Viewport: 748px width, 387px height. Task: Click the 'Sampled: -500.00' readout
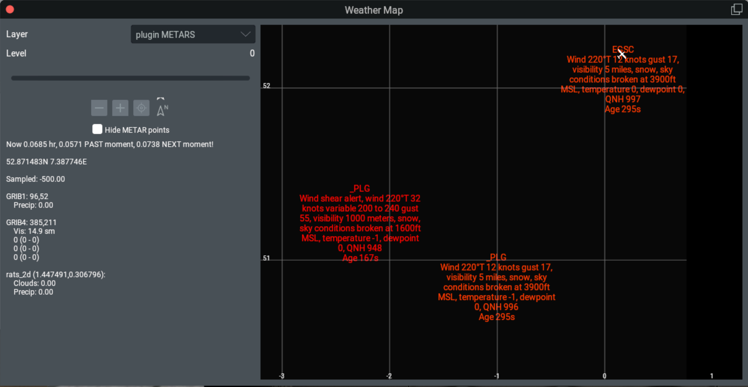coord(35,179)
